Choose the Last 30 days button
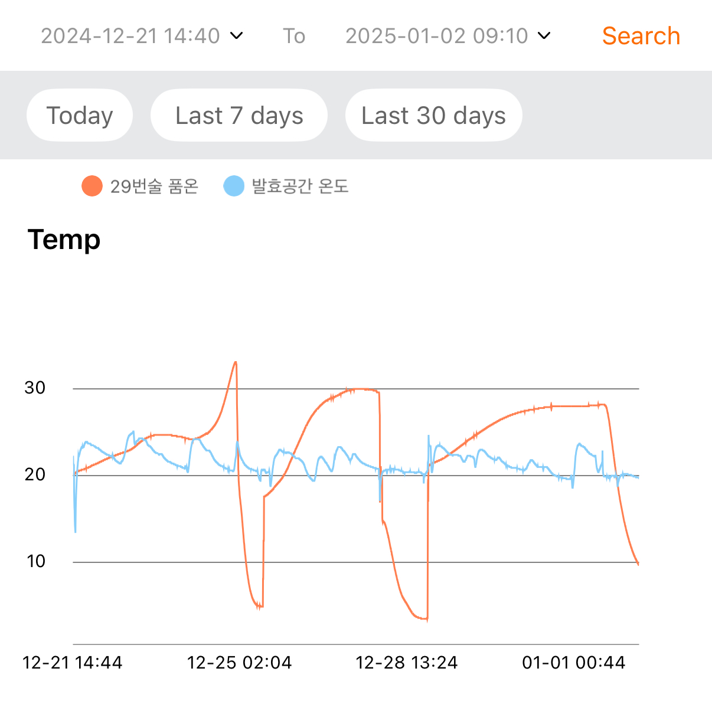Screen dimensions: 712x701 434,115
